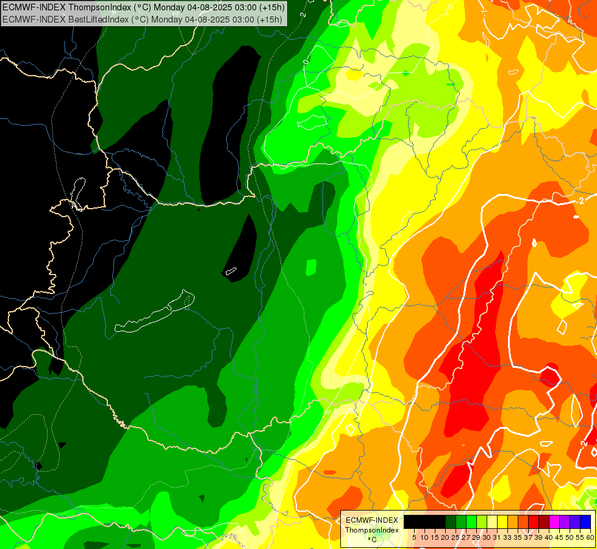Click the legend tick label '20'
Viewport: 597px width, 549px height.
click(x=445, y=537)
